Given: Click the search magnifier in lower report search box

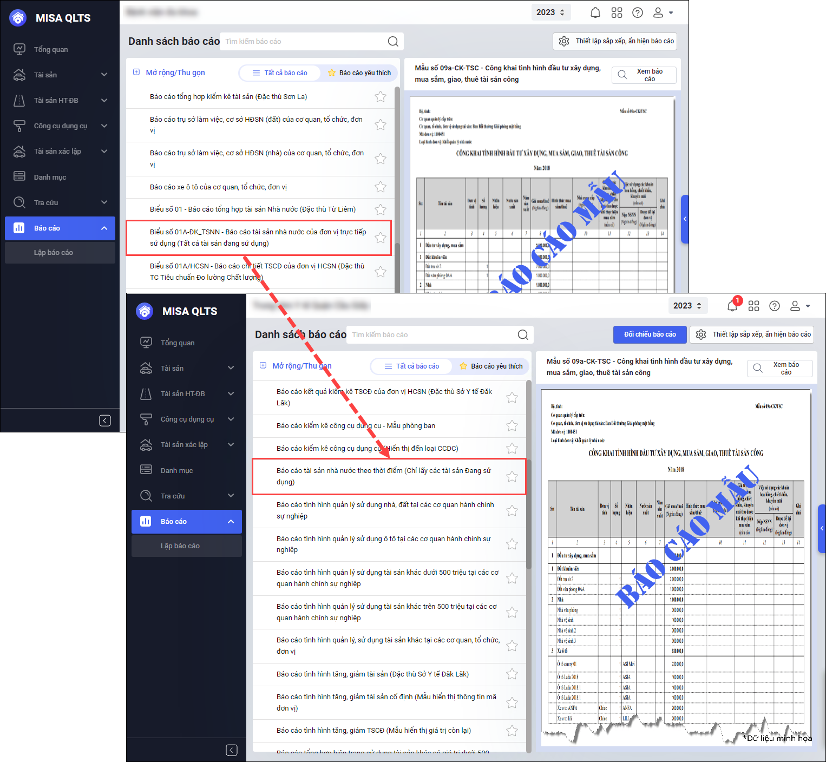Looking at the screenshot, I should 522,334.
